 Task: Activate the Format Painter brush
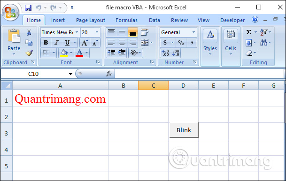29,53
